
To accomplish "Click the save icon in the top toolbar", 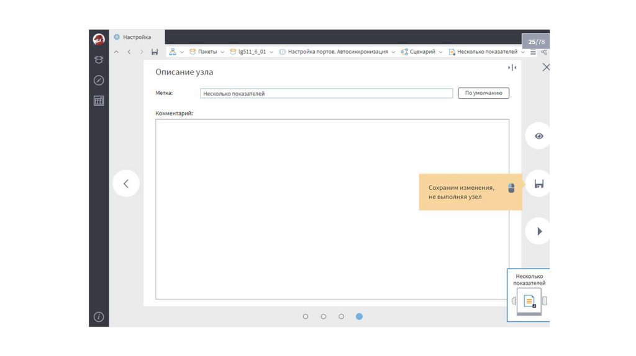I will coord(155,52).
